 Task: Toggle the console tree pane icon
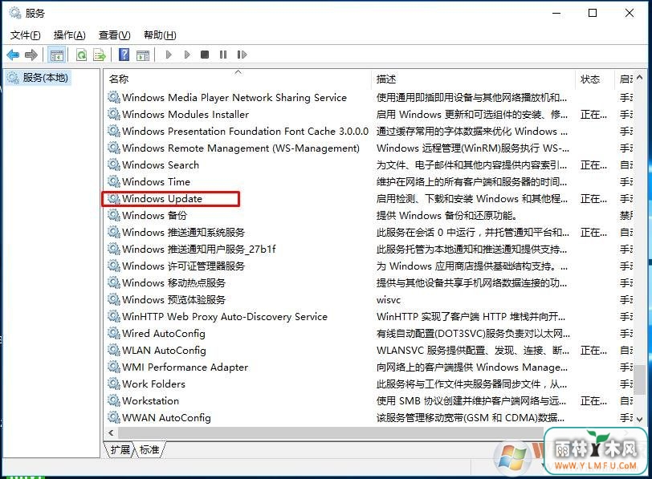tap(57, 55)
